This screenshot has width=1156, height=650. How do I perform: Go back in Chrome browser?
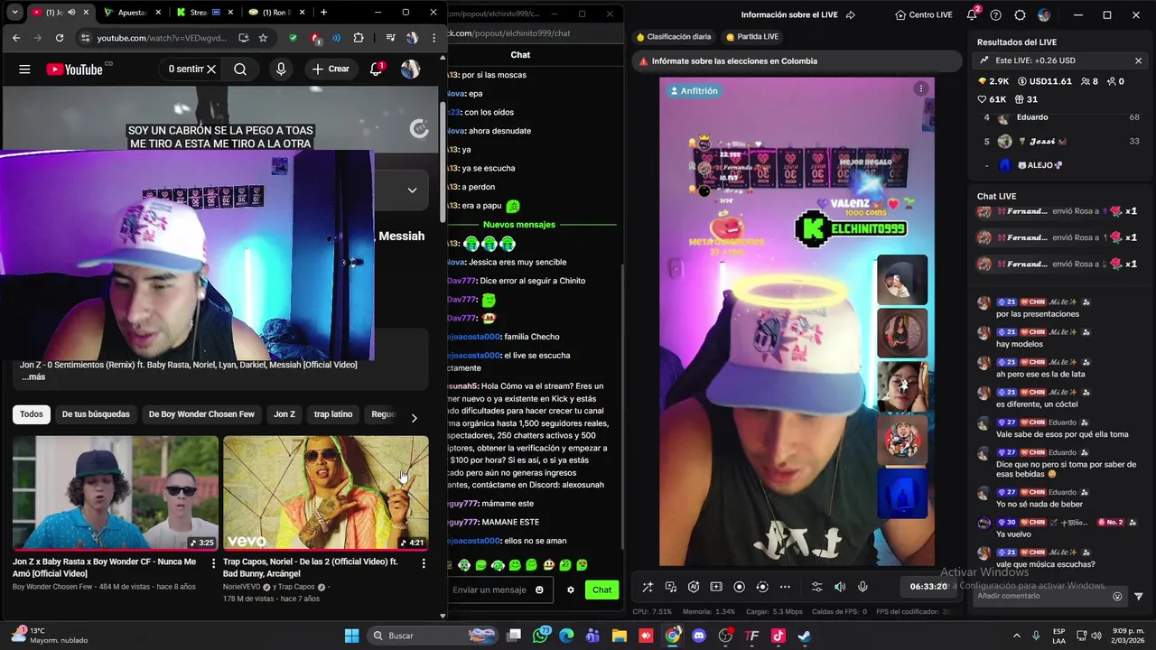[x=16, y=38]
